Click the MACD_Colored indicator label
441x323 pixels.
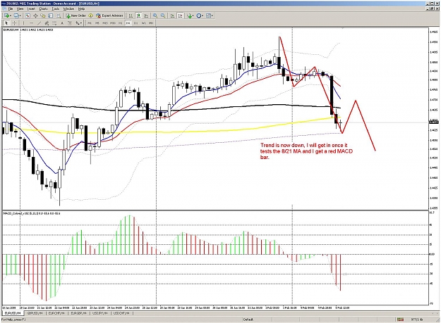pyautogui.click(x=32, y=213)
